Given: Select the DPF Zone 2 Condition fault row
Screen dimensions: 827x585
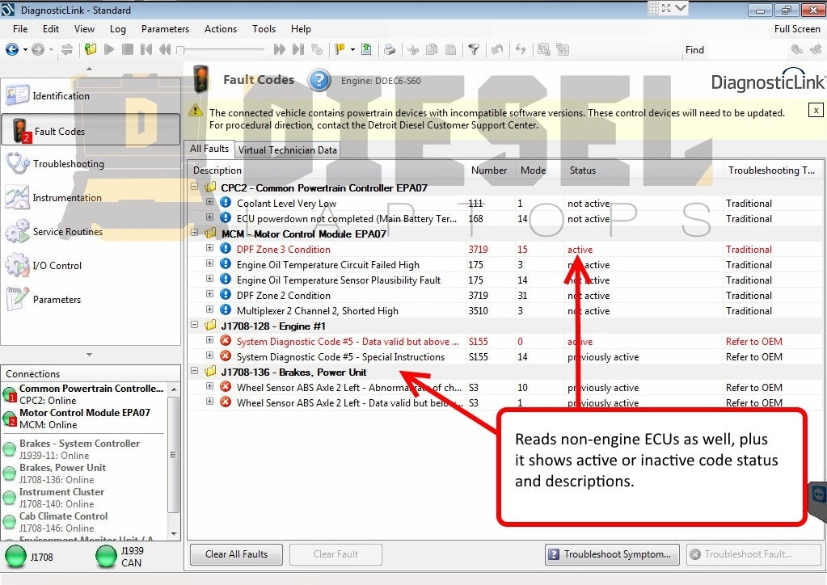Looking at the screenshot, I should pyautogui.click(x=505, y=296).
